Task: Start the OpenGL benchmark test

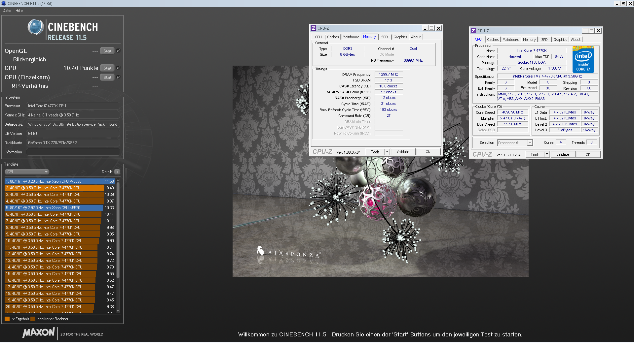Action: [x=107, y=51]
